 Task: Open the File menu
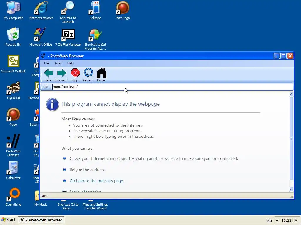click(x=46, y=63)
